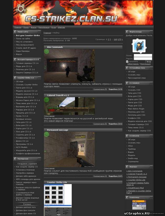This screenshot has width=165, height=216.
Task: Open Sitemap in the top navigation bar
Action: coord(61,27)
